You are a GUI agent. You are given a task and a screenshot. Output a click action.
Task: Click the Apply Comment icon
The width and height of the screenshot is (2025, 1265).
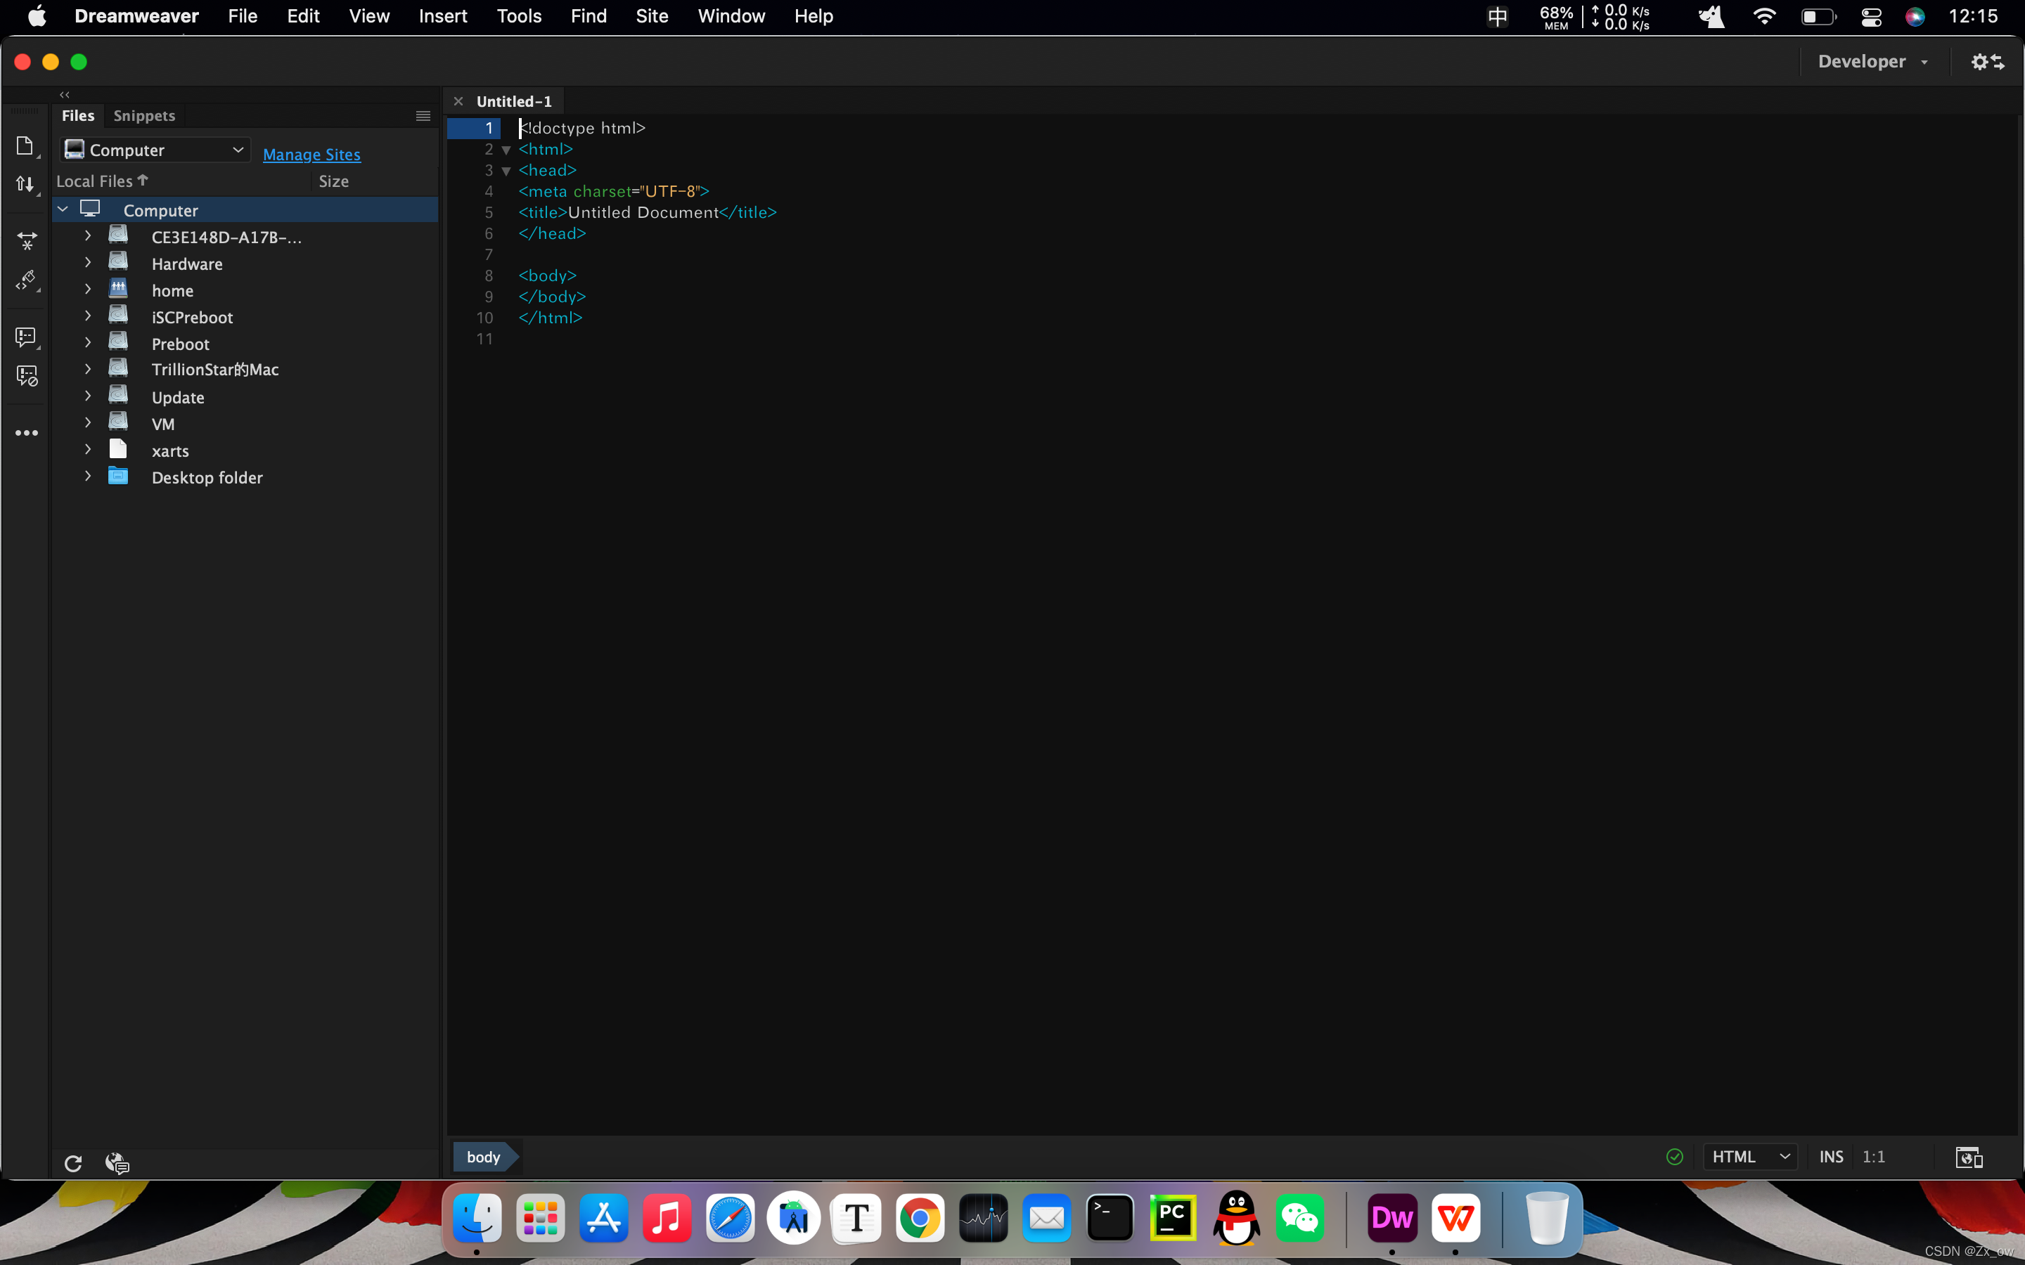[x=26, y=337]
